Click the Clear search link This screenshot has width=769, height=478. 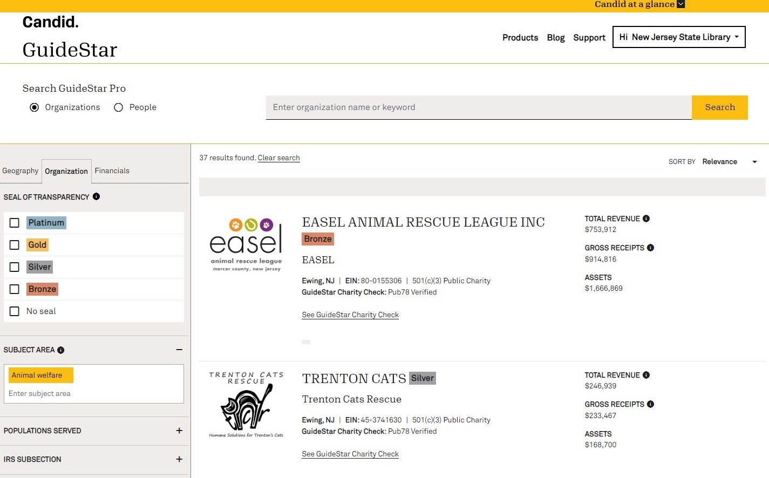click(x=278, y=158)
